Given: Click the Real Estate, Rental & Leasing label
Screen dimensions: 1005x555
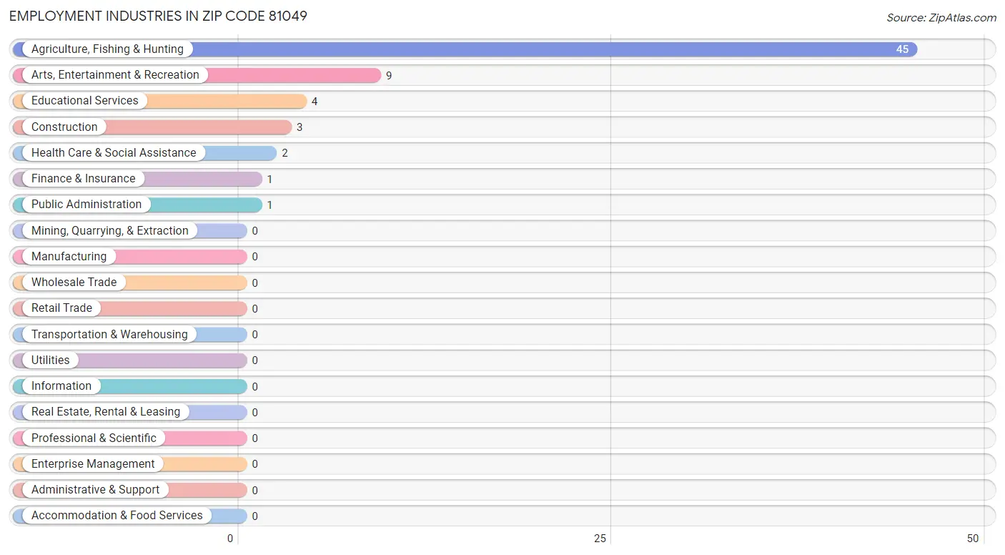Looking at the screenshot, I should click(x=106, y=412).
